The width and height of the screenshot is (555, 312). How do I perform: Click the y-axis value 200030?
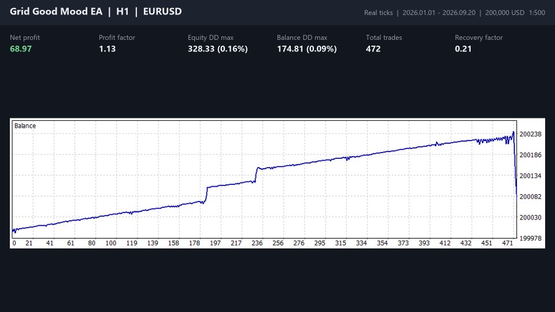point(530,218)
